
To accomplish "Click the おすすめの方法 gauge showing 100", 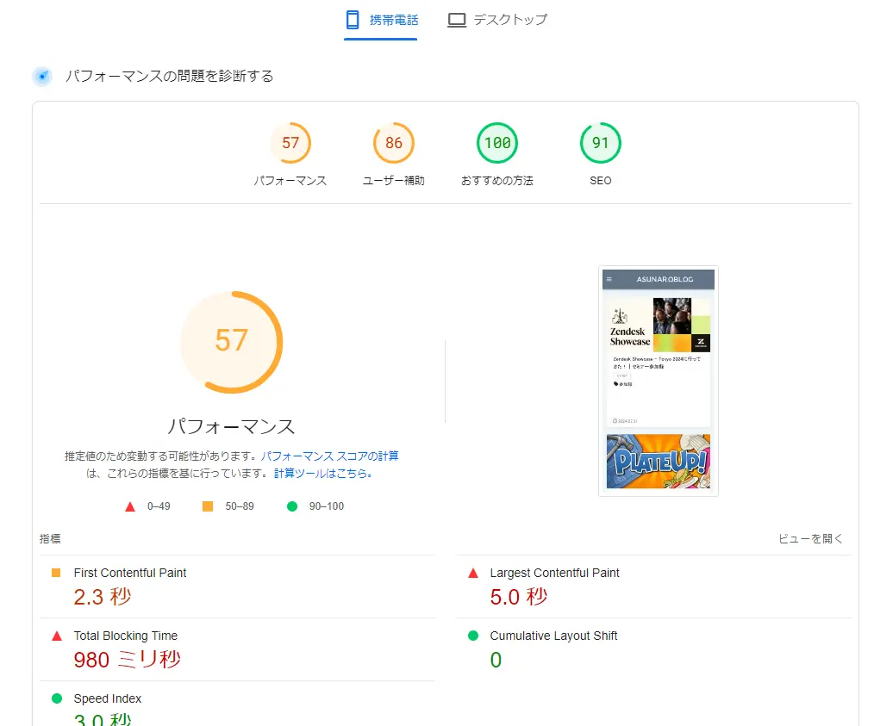I will click(x=497, y=143).
